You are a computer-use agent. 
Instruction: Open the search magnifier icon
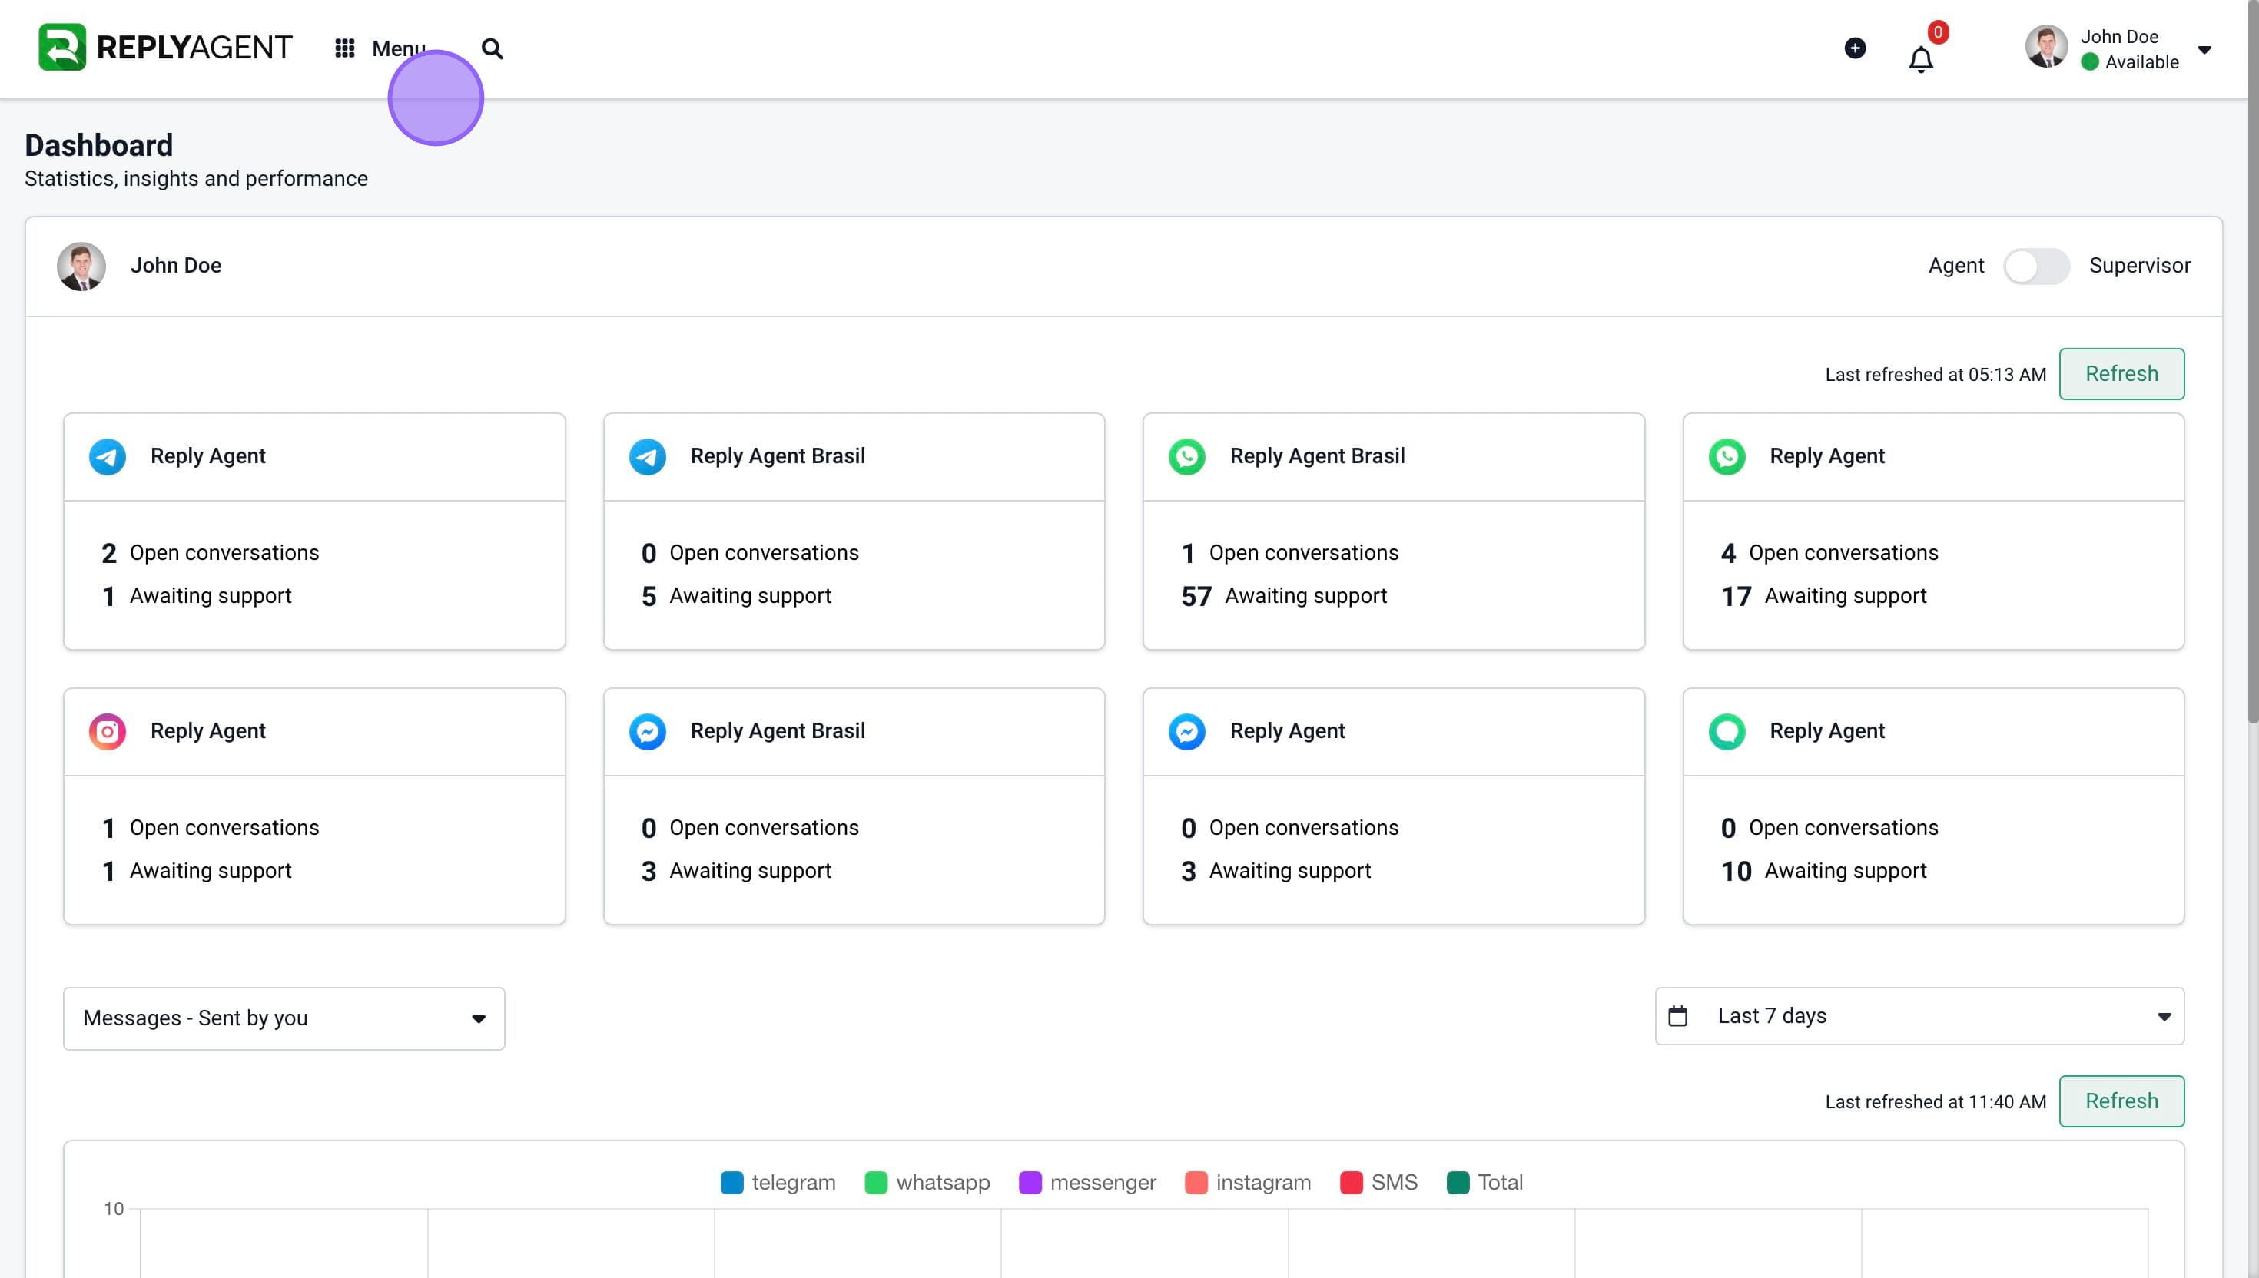[x=493, y=48]
